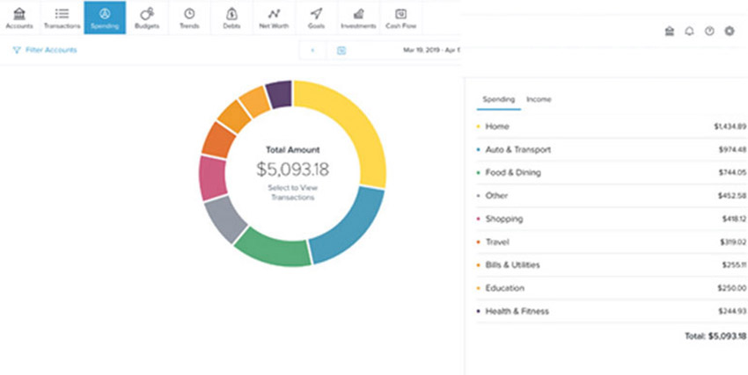Open the Debts section

(x=231, y=18)
